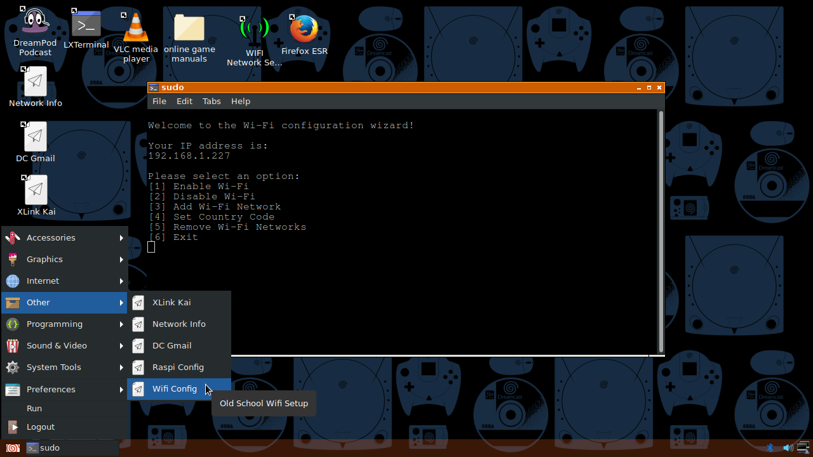Click the XLink Kai submenu icon
Screen dimensions: 813x457
click(x=138, y=303)
